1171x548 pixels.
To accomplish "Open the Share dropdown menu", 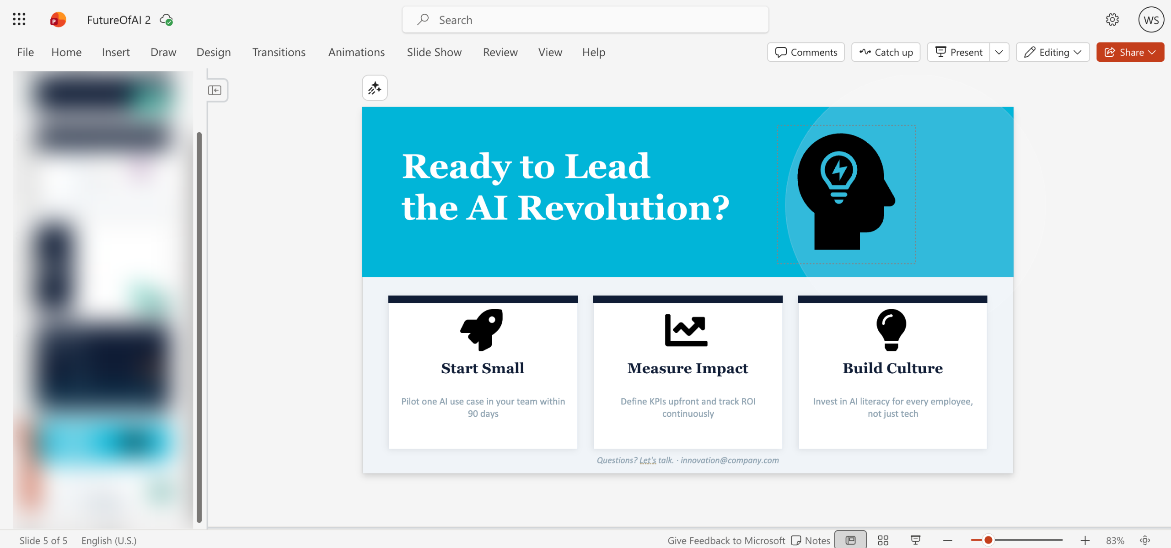I will pos(1130,52).
